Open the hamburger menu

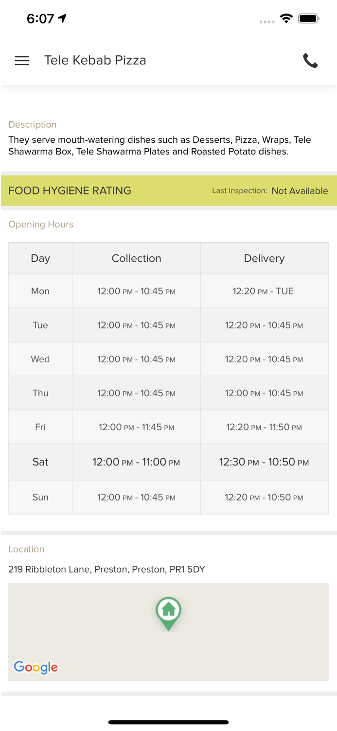22,60
